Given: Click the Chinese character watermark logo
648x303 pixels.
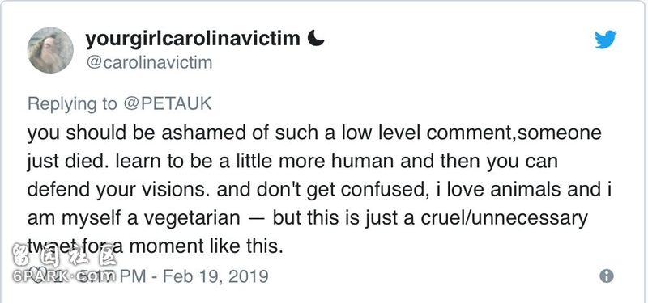Looking at the screenshot, I should (64, 255).
